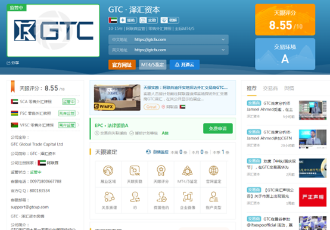Image resolution: width=330 pixels, height=230 pixels.
Task: Click the green 免费申请 button
Action: pyautogui.click(x=218, y=128)
